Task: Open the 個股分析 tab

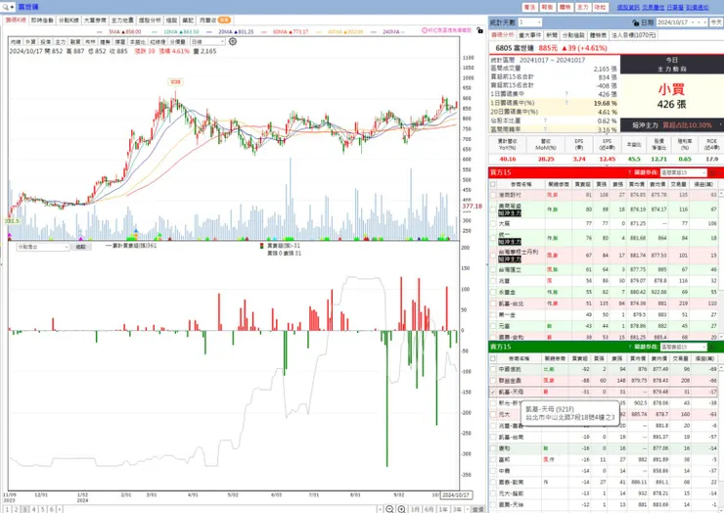Action: pyautogui.click(x=150, y=21)
